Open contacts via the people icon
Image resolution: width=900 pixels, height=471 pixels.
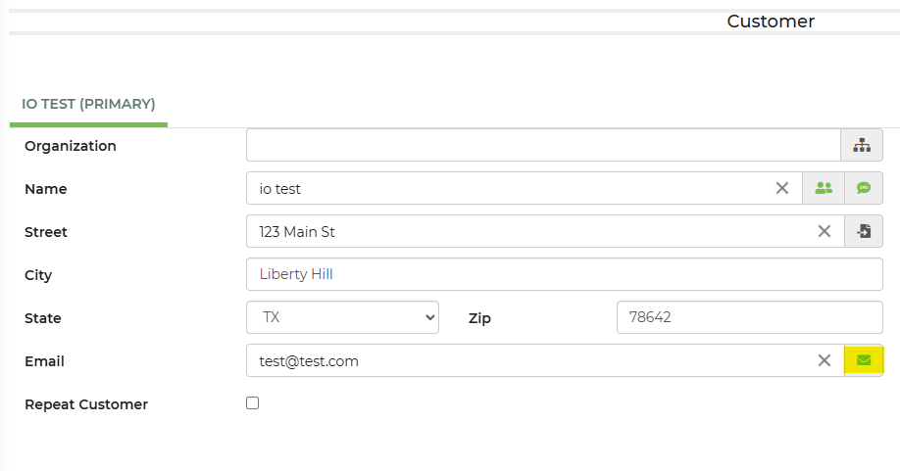[x=824, y=188]
